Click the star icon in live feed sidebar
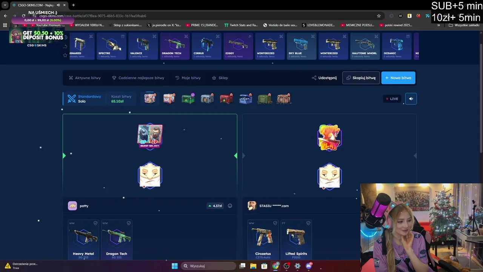The width and height of the screenshot is (483, 272). [x=65, y=55]
